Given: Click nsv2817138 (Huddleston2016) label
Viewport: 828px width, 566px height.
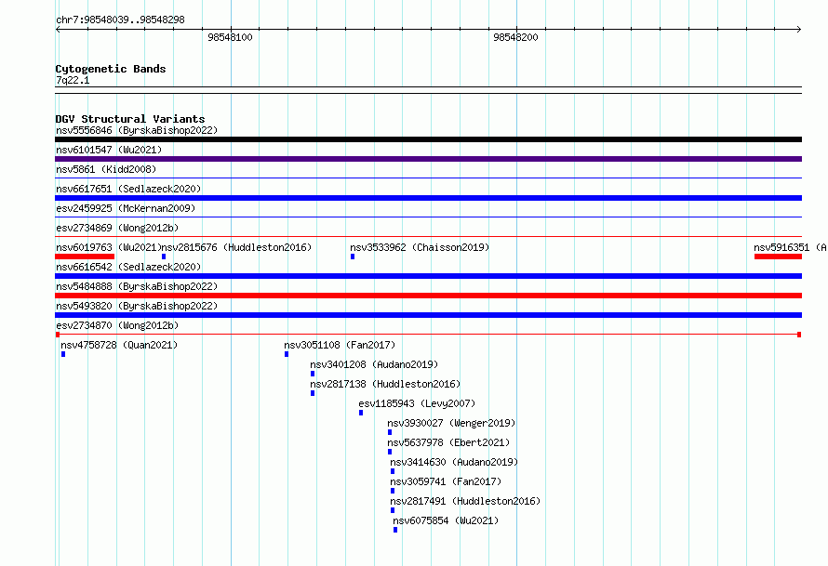Looking at the screenshot, I should point(385,384).
